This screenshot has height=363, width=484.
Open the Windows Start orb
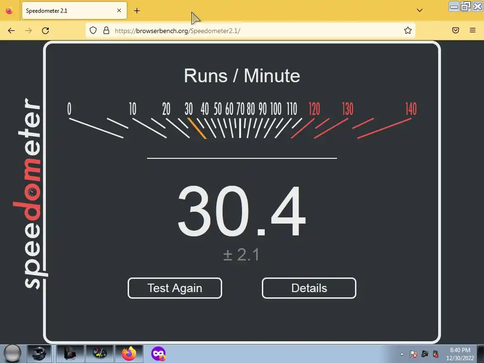13,354
